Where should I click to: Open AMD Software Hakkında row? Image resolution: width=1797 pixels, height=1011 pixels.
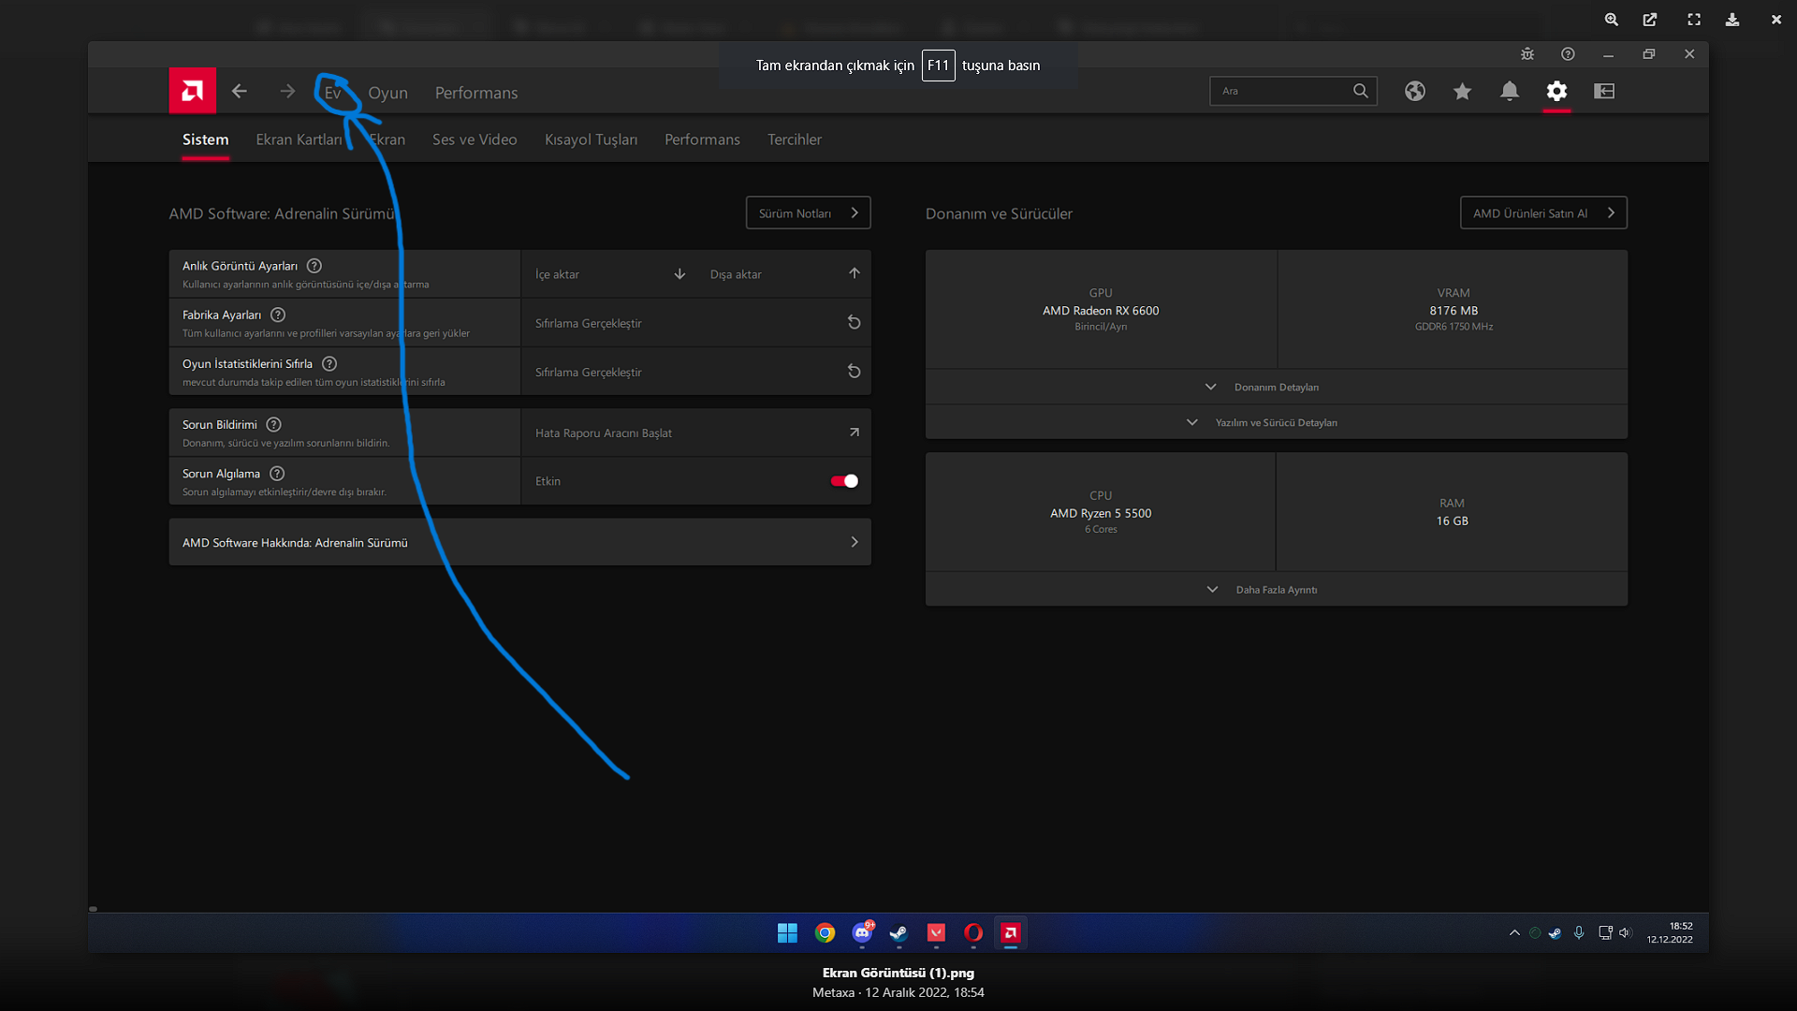tap(519, 542)
